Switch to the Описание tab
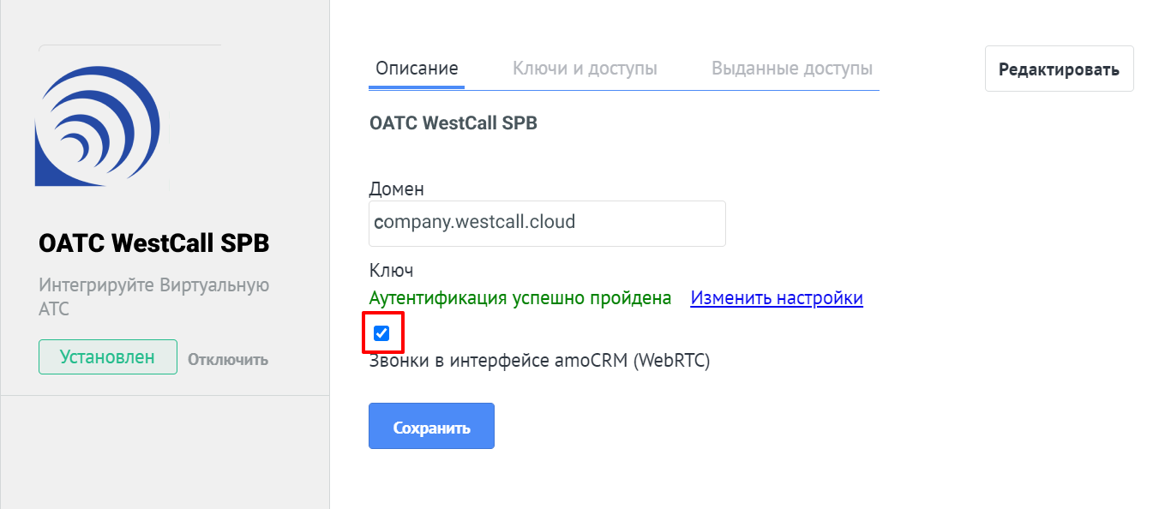The image size is (1171, 509). [417, 69]
